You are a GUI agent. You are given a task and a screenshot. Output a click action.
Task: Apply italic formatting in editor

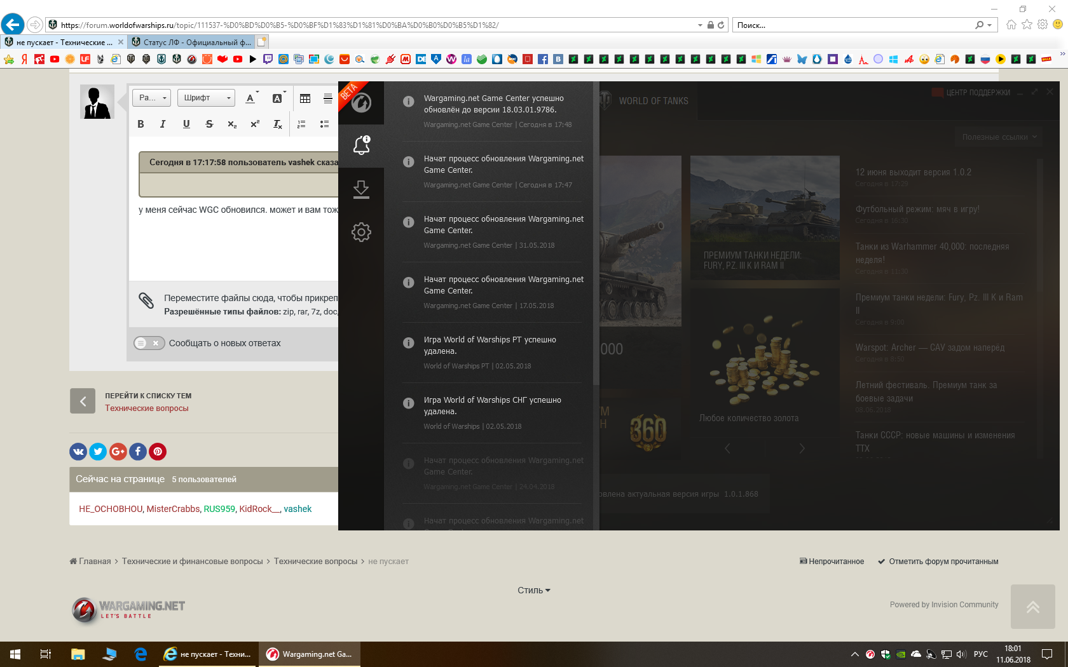coord(163,124)
